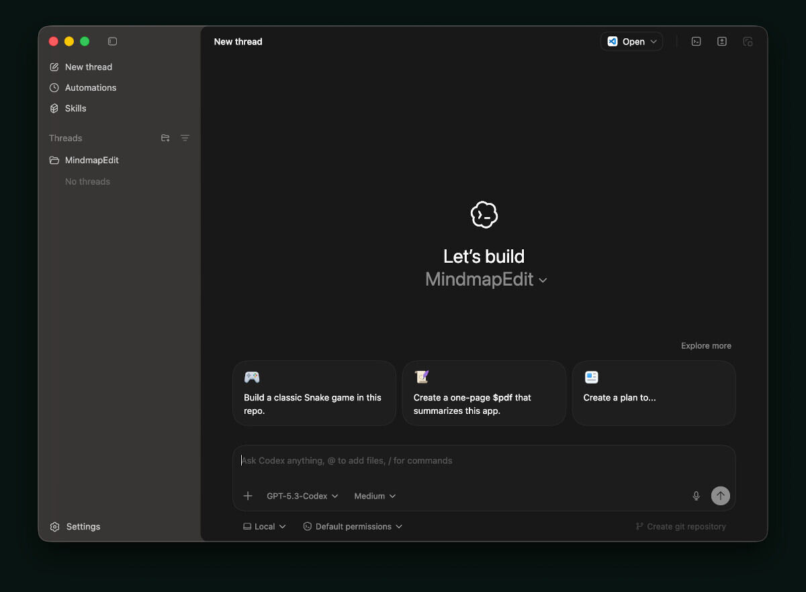Viewport: 806px width, 592px height.
Task: Click the Explore more link
Action: (706, 346)
